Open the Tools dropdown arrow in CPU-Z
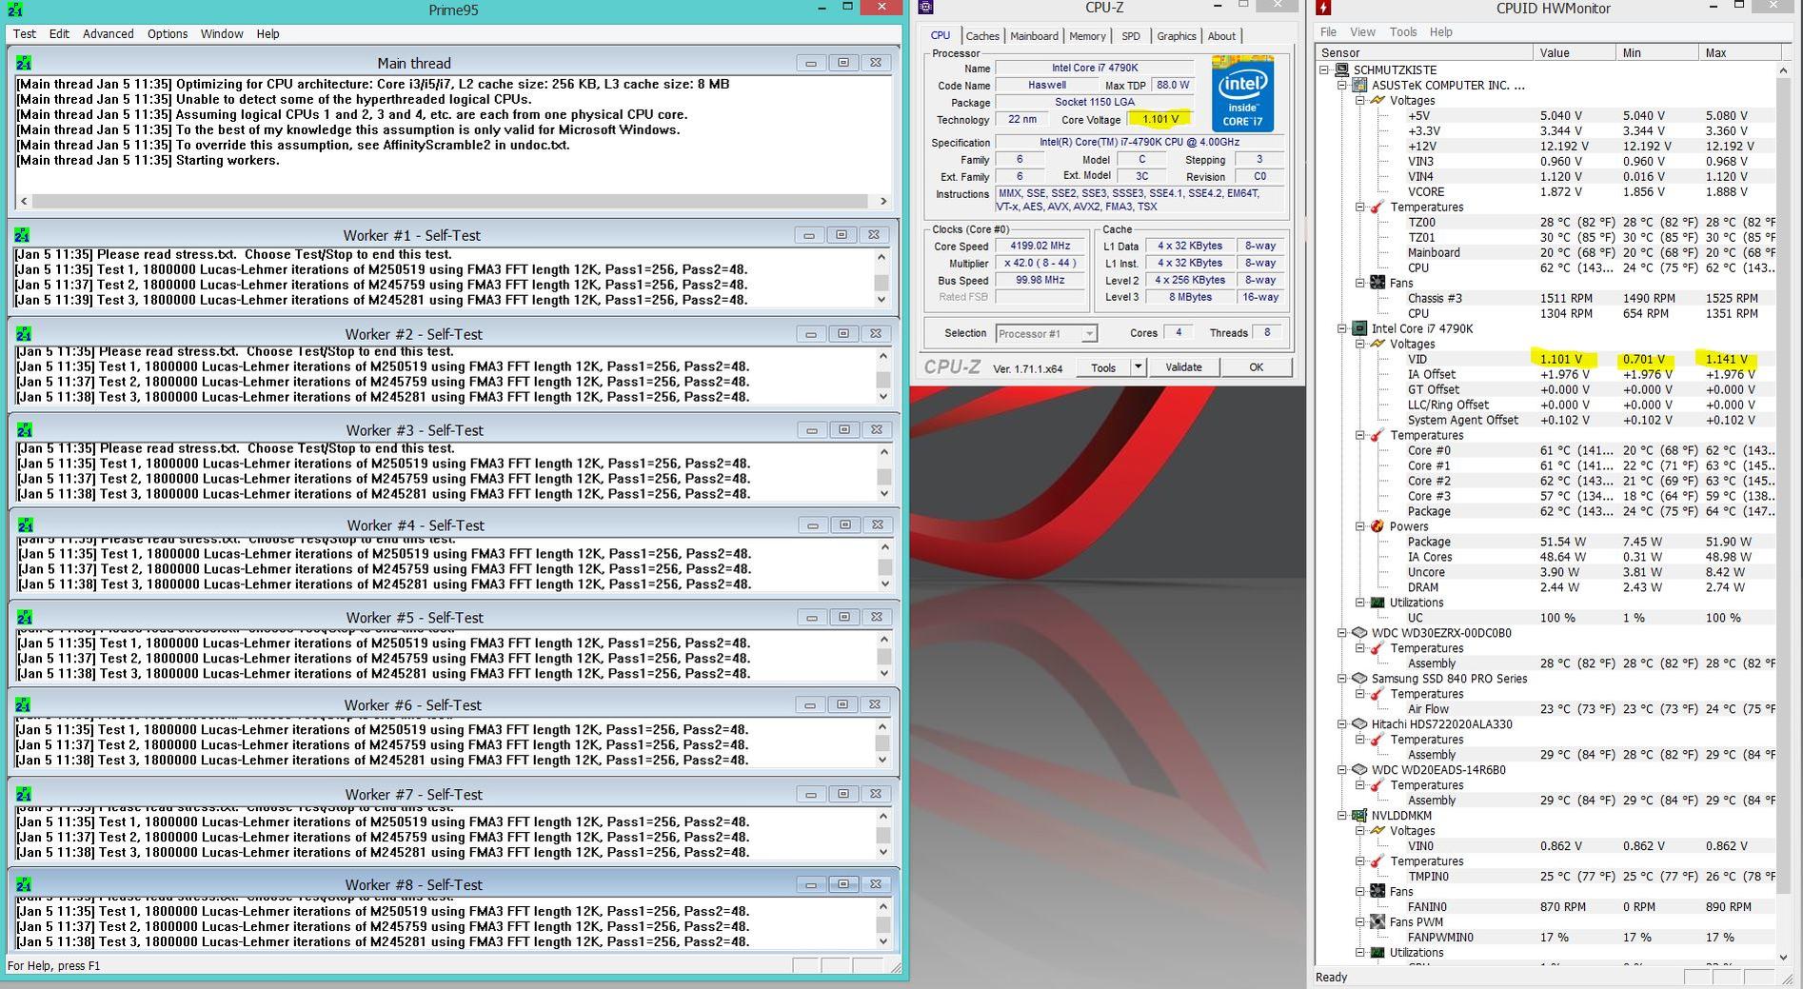Viewport: 1803px width, 989px height. pyautogui.click(x=1138, y=367)
